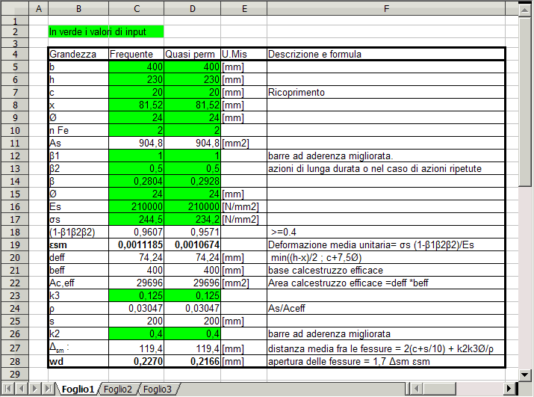Select 'apertura delle fessure' formula cell
Screen dimensions: 534x397
pos(386,361)
